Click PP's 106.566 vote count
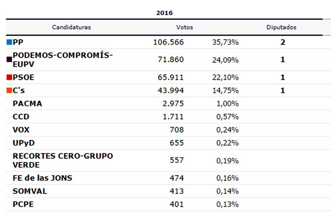331x223 pixels. [168, 42]
